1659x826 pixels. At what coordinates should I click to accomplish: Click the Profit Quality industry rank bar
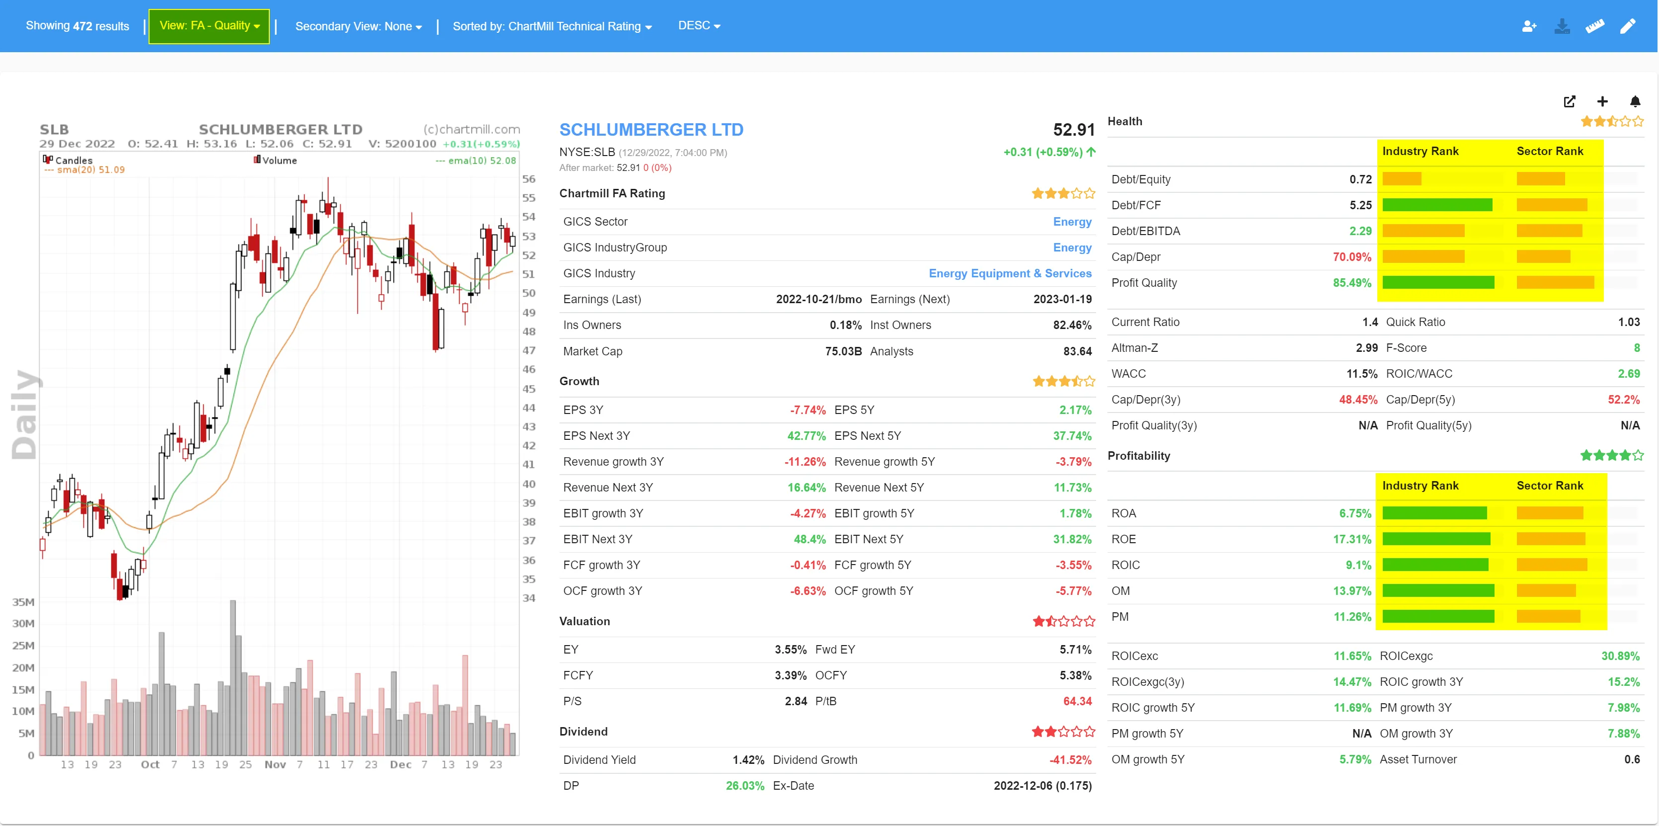[x=1438, y=282]
